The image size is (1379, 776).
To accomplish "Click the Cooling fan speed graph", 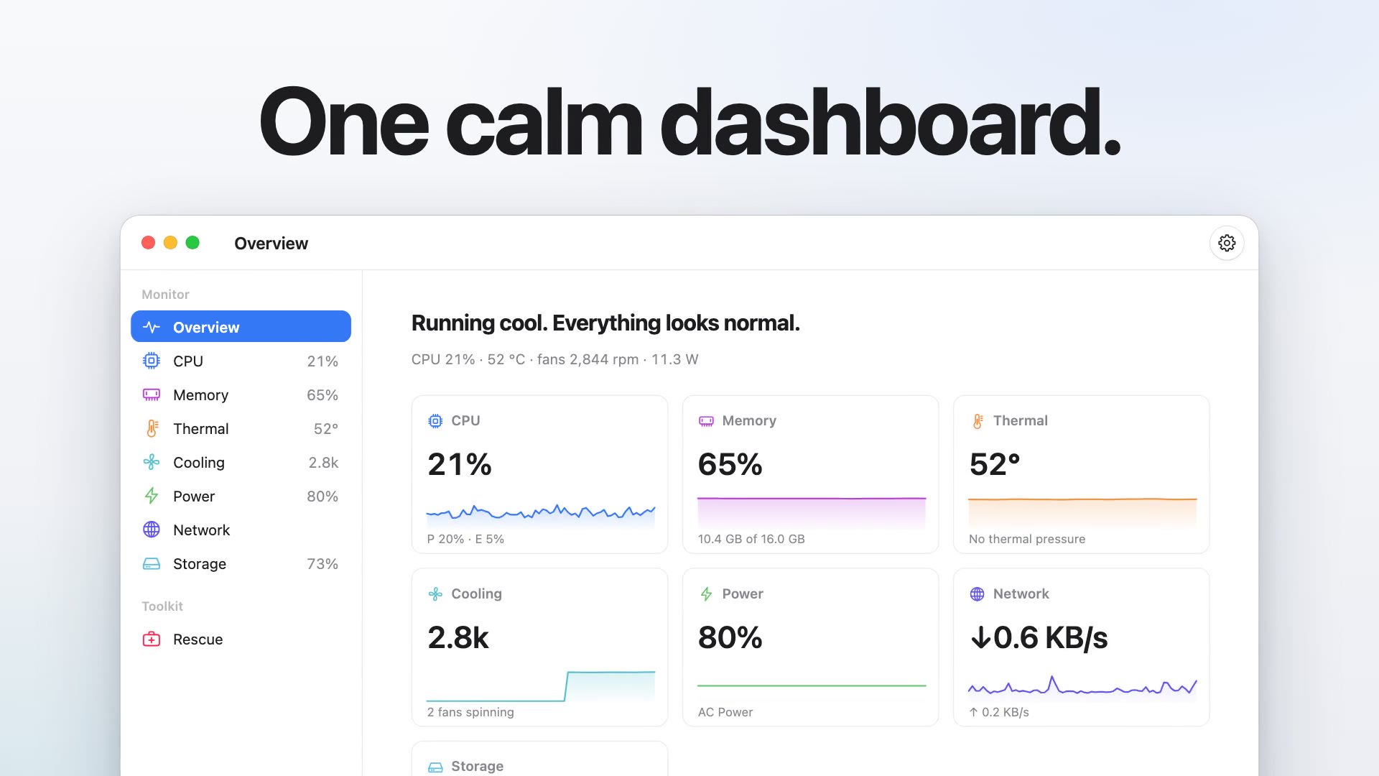I will 540,686.
